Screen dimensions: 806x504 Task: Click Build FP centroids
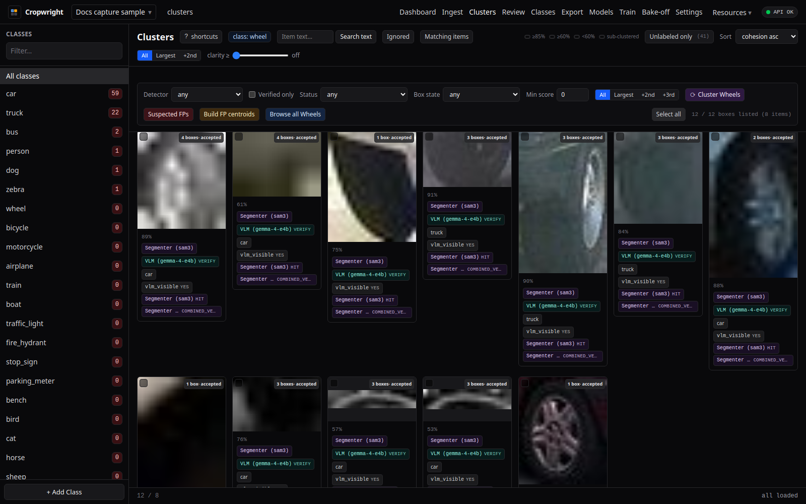(x=229, y=114)
